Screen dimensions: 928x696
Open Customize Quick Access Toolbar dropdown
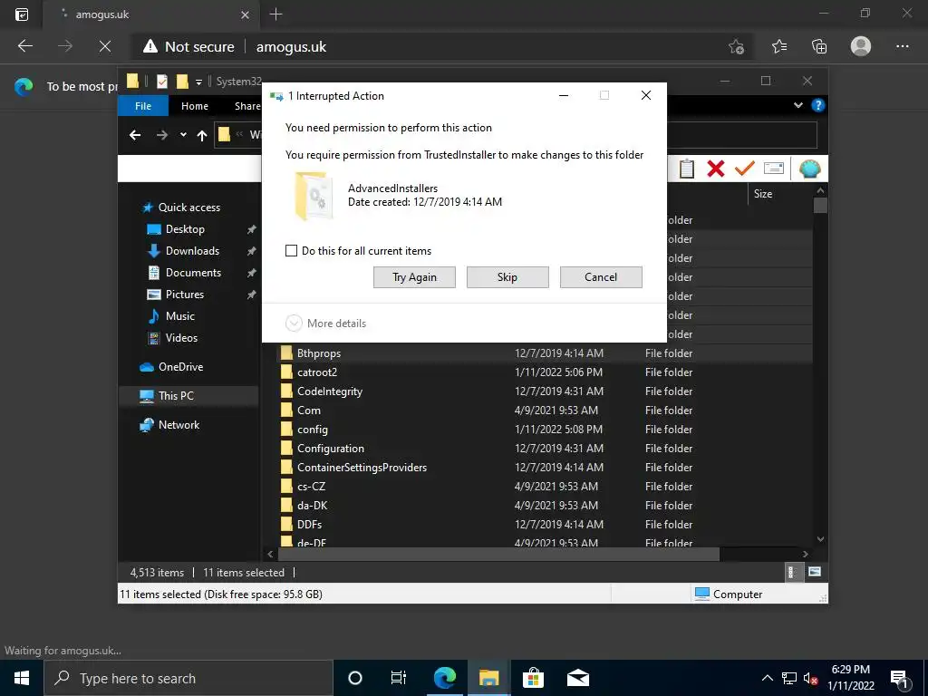[x=198, y=82]
